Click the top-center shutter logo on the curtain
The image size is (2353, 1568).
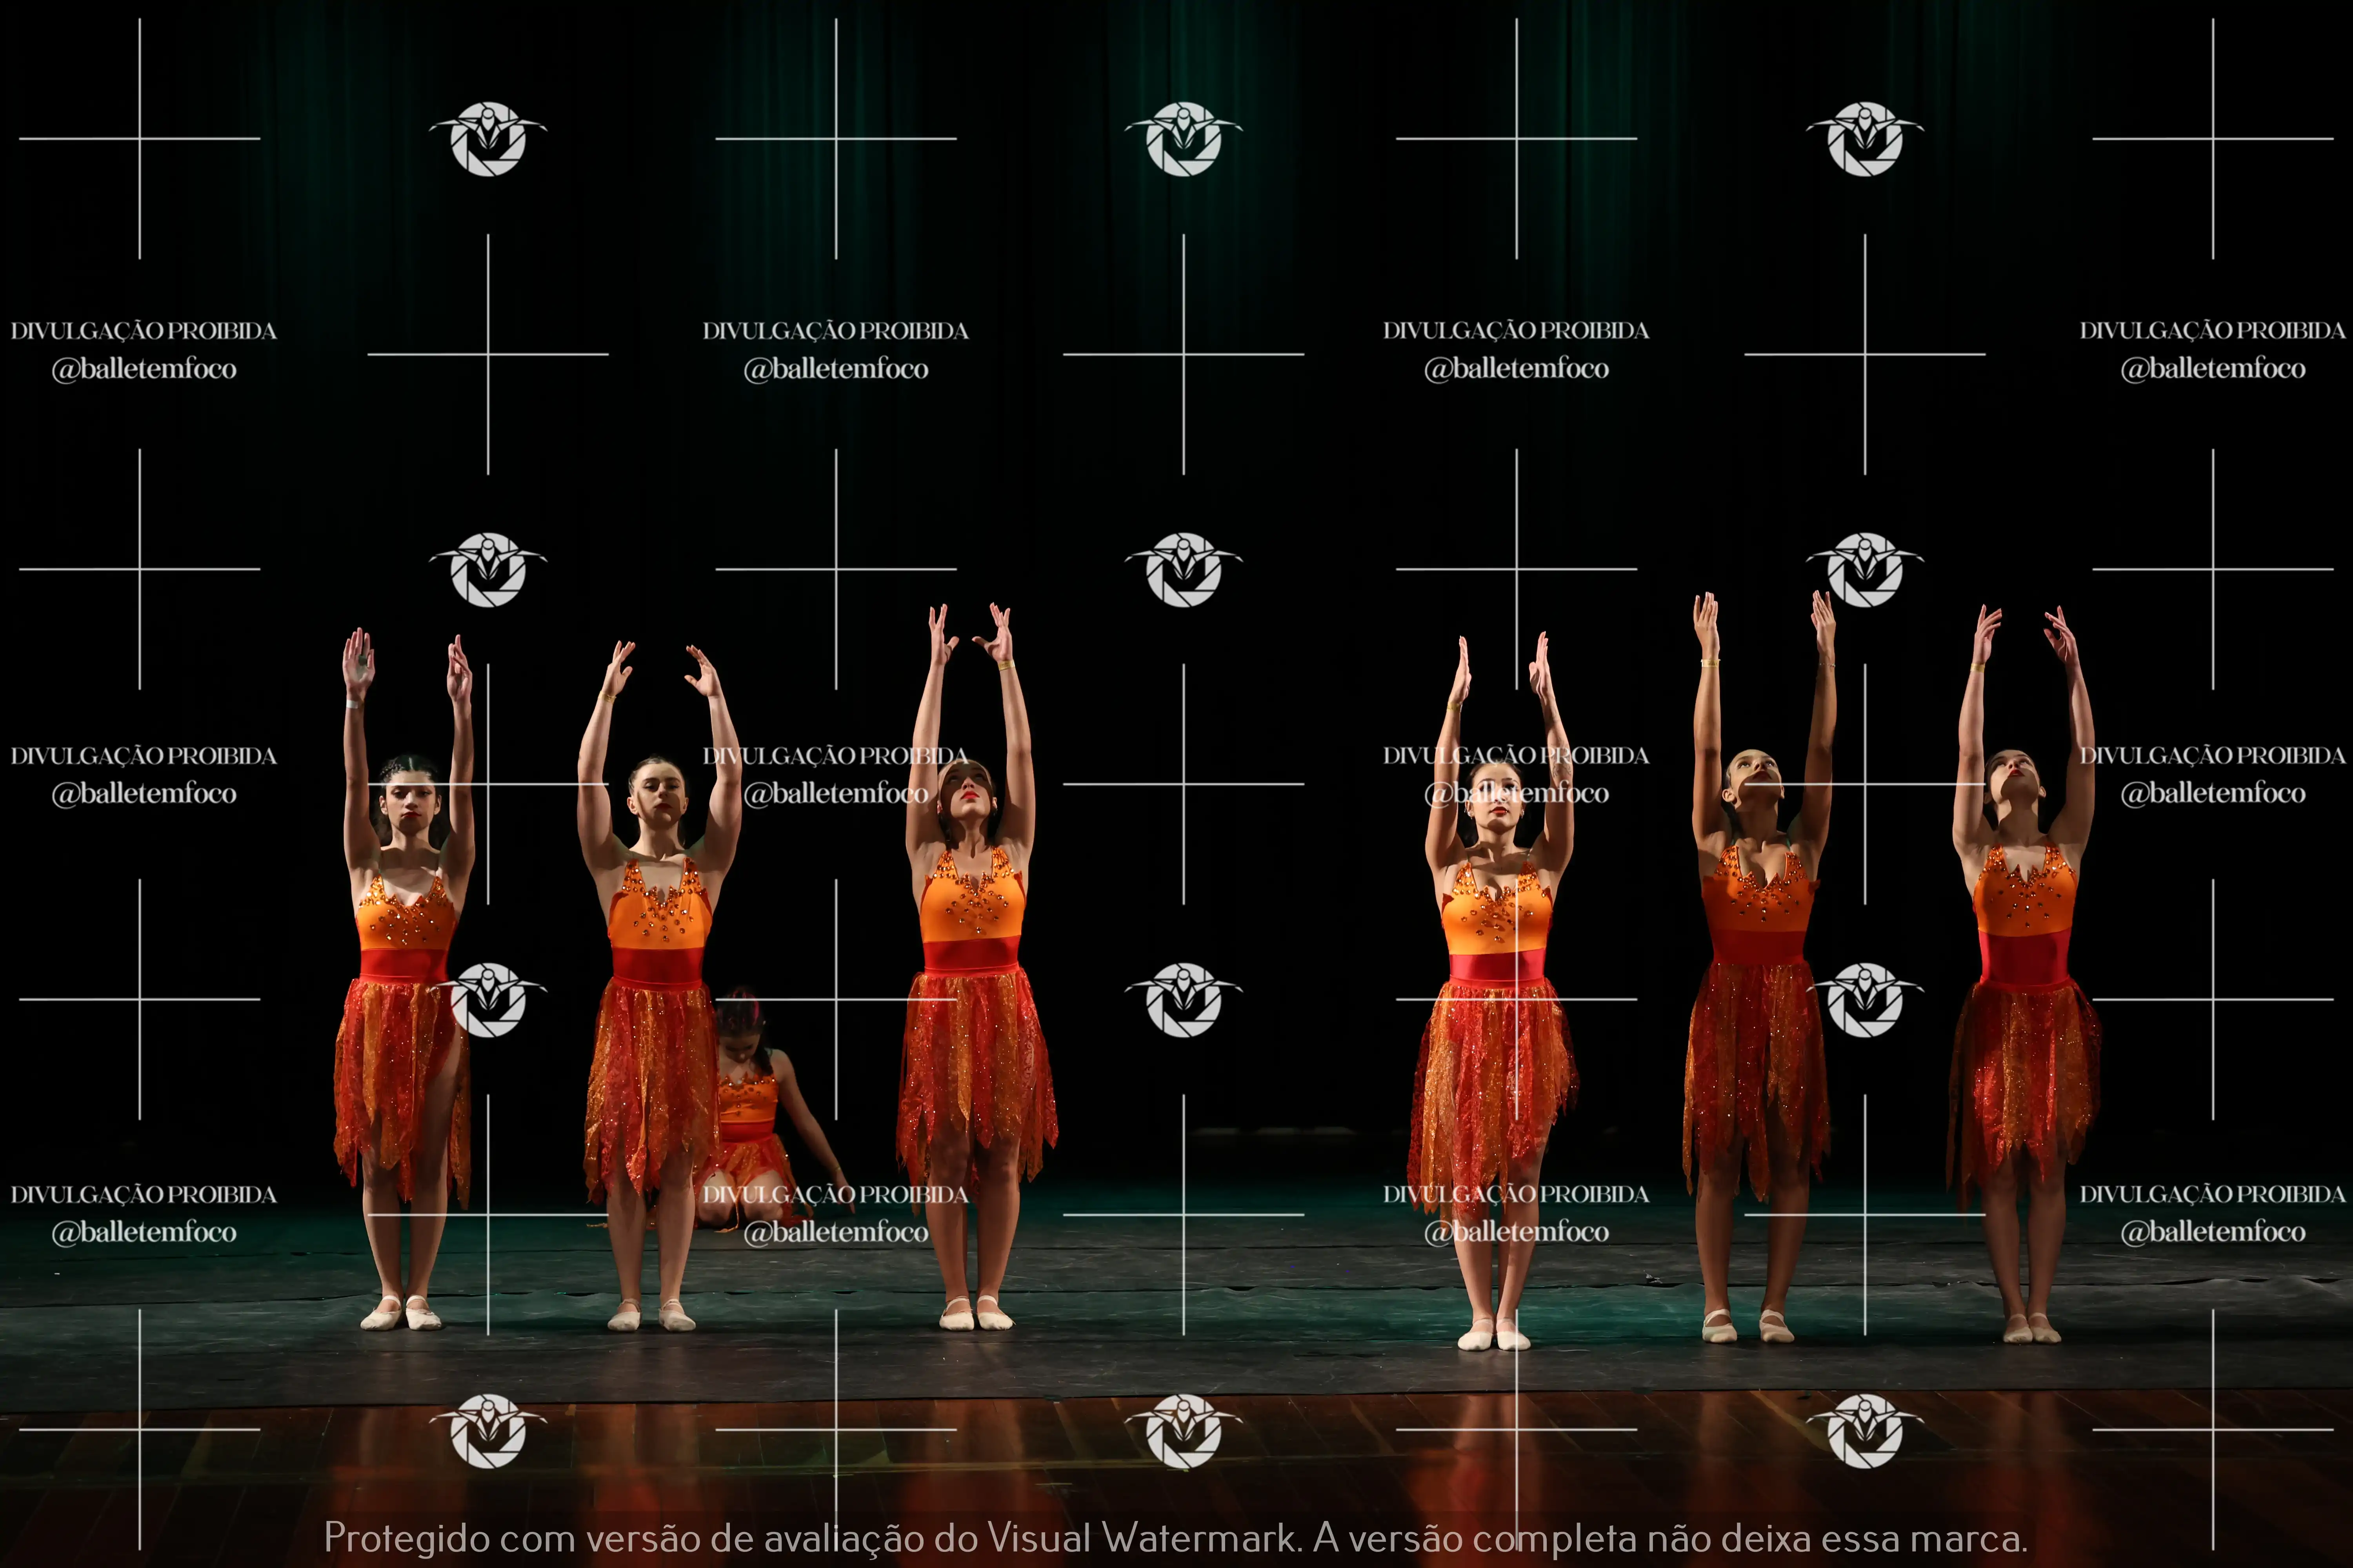1184,139
